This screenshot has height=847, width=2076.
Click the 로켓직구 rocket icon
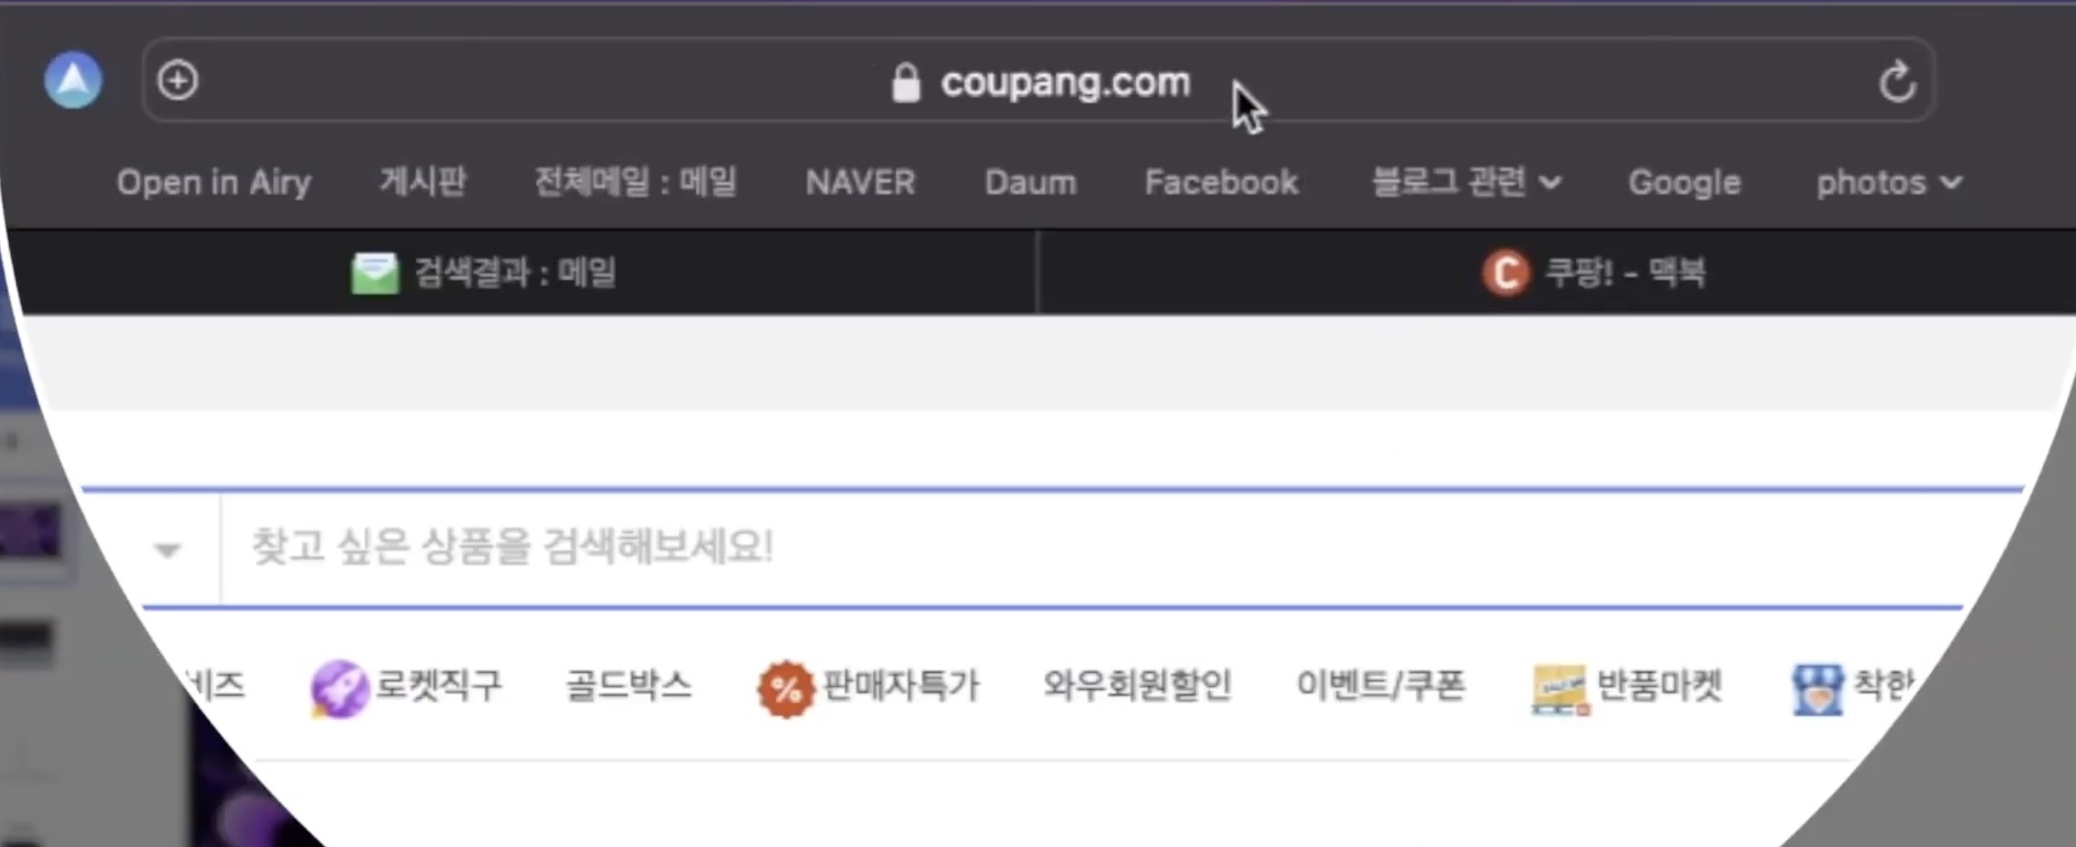click(340, 688)
